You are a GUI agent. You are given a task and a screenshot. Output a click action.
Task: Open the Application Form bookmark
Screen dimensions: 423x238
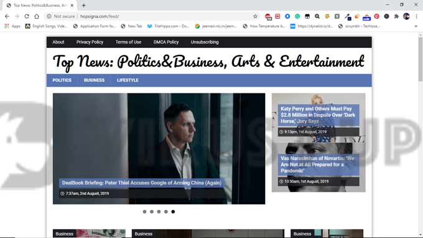point(95,26)
